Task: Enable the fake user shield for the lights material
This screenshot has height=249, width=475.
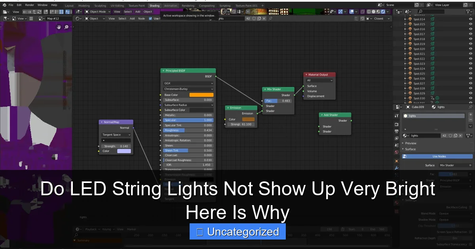Action: [x=450, y=136]
